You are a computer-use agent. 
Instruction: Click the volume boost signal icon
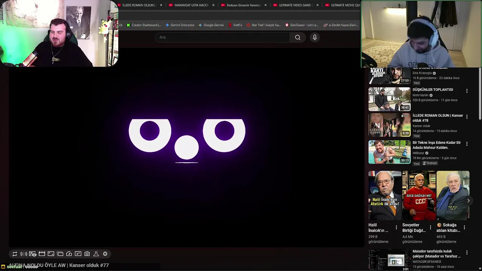click(24, 254)
